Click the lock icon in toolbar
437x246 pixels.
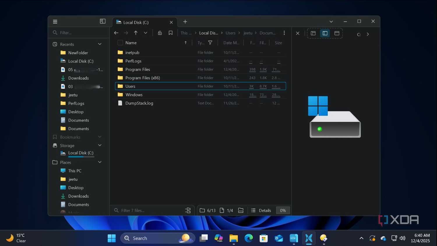coord(160,33)
